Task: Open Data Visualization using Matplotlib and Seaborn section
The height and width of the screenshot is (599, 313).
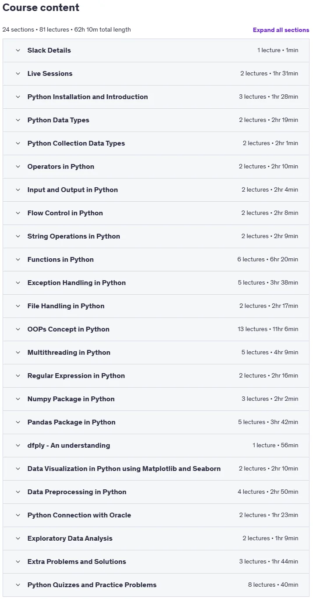Action: point(156,469)
